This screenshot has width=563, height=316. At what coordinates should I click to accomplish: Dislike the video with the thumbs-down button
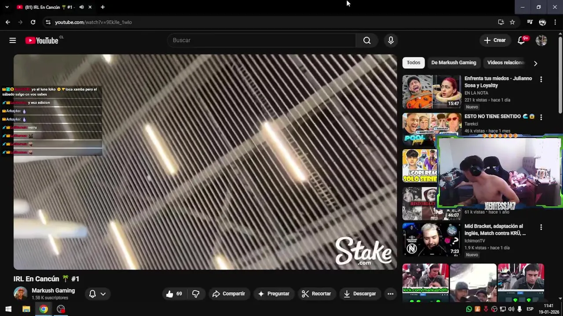[x=196, y=294]
